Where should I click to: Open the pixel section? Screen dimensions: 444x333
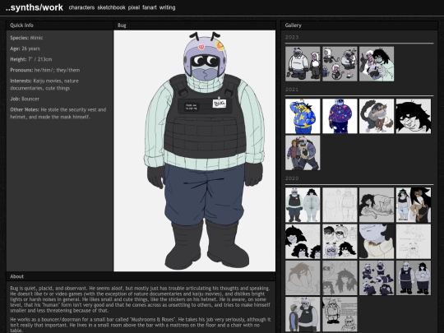coord(134,7)
